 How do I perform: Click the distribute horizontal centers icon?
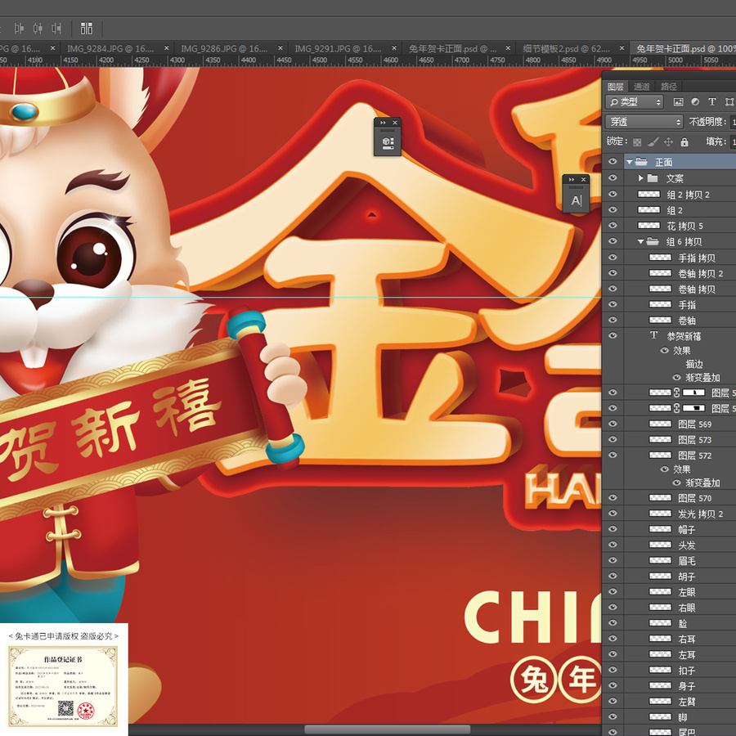click(38, 29)
